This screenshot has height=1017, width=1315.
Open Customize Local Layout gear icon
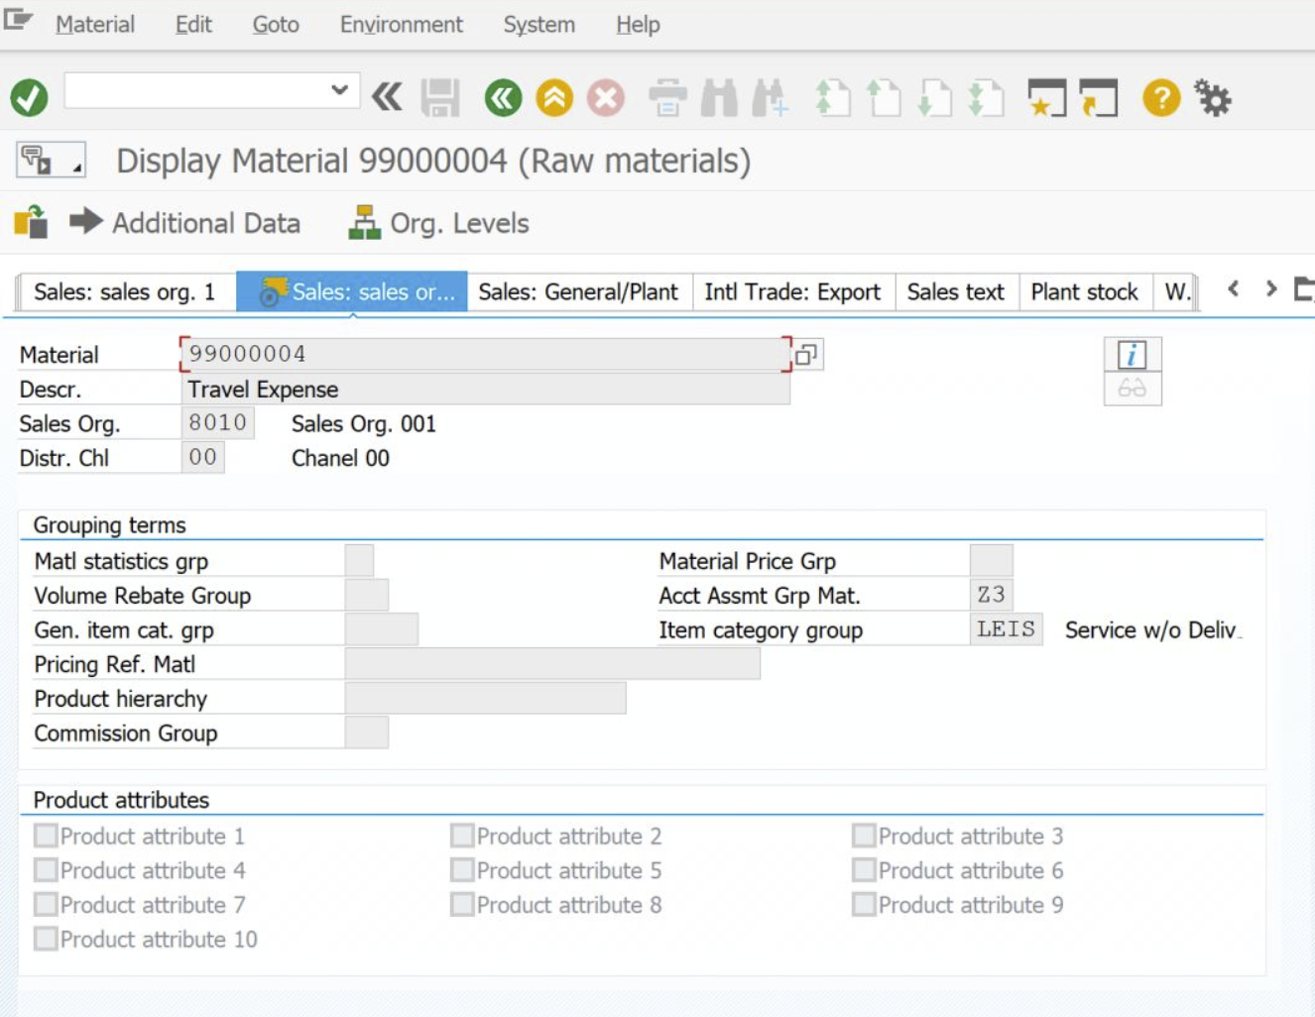pos(1213,98)
